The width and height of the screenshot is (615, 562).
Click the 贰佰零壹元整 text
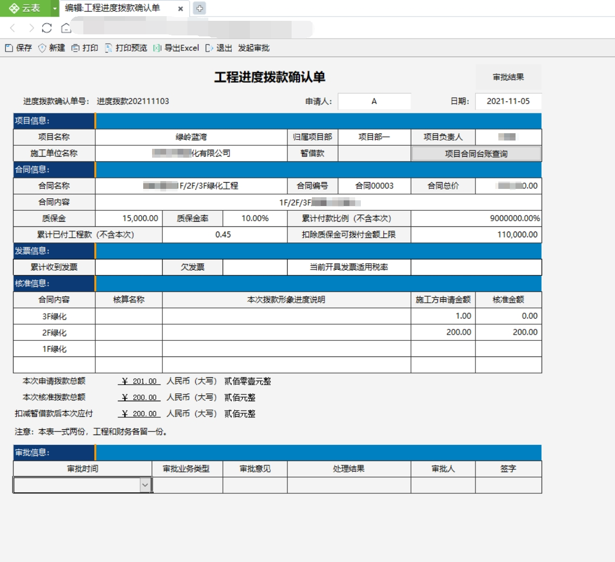point(247,381)
